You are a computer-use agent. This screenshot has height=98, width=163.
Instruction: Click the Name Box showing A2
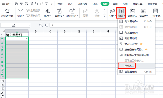[x=14, y=26]
